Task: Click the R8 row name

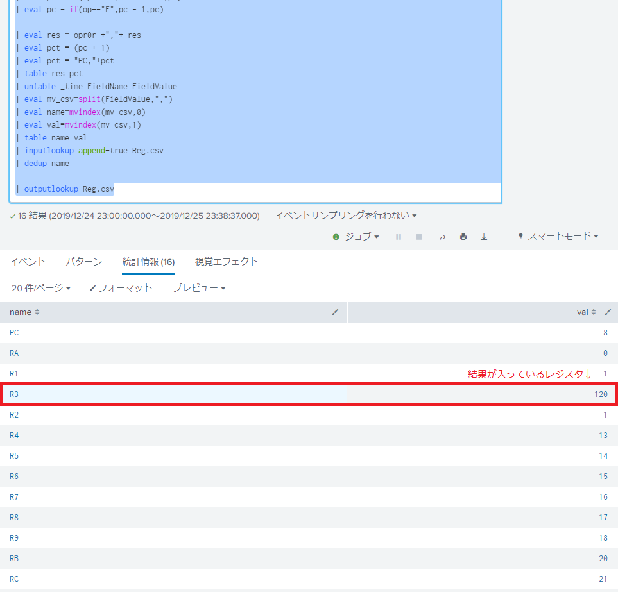Action: coord(14,517)
